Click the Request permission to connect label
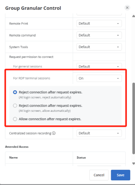Screen dimensions: 135x185 [x=31, y=57]
